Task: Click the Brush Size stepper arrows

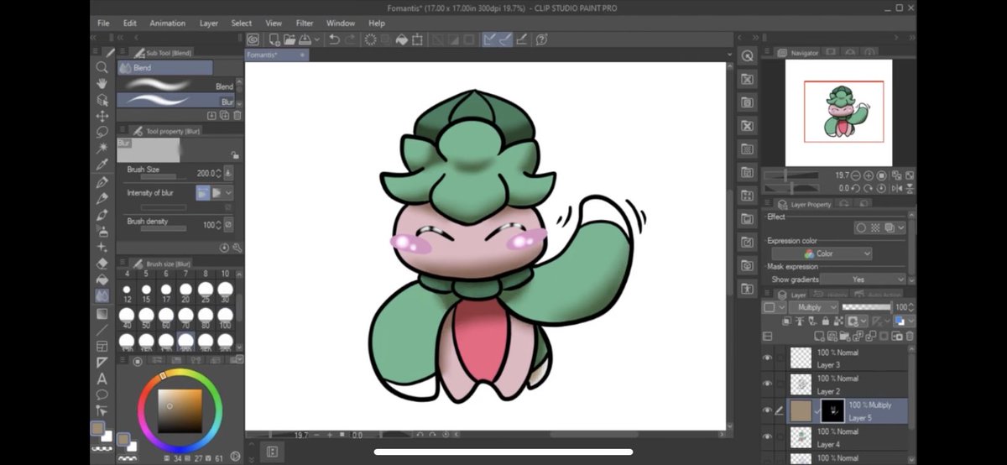Action: point(219,173)
